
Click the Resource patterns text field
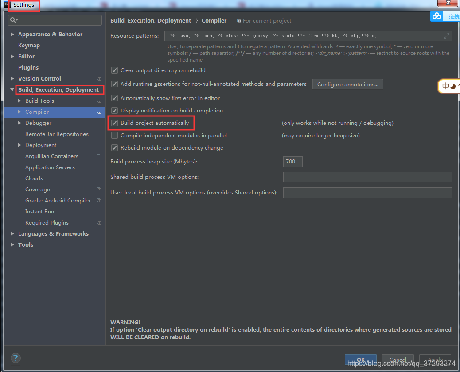(x=308, y=36)
